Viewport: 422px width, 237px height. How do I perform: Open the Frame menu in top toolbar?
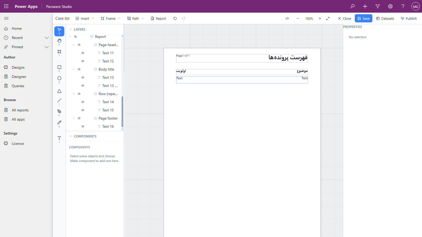pos(111,18)
